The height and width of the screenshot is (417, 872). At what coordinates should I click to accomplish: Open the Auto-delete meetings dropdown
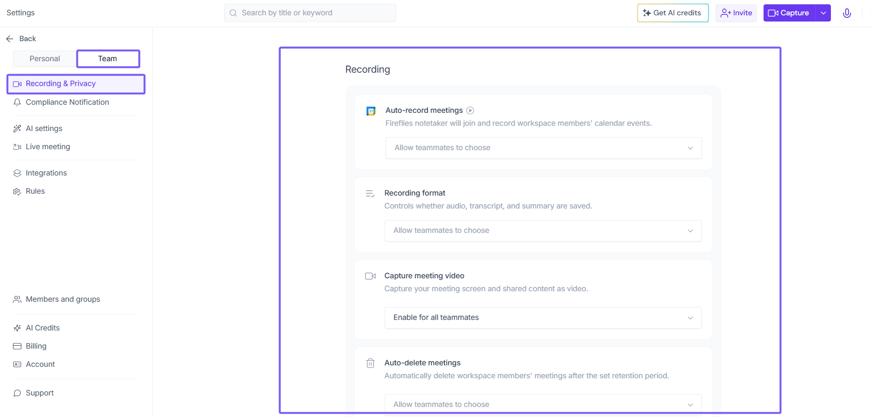[x=543, y=405]
